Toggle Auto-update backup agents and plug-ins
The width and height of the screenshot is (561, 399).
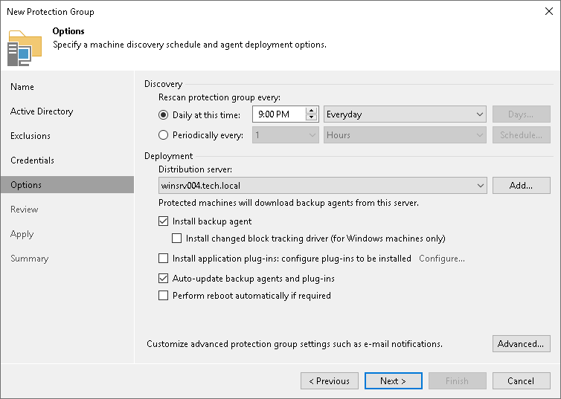[x=163, y=279]
